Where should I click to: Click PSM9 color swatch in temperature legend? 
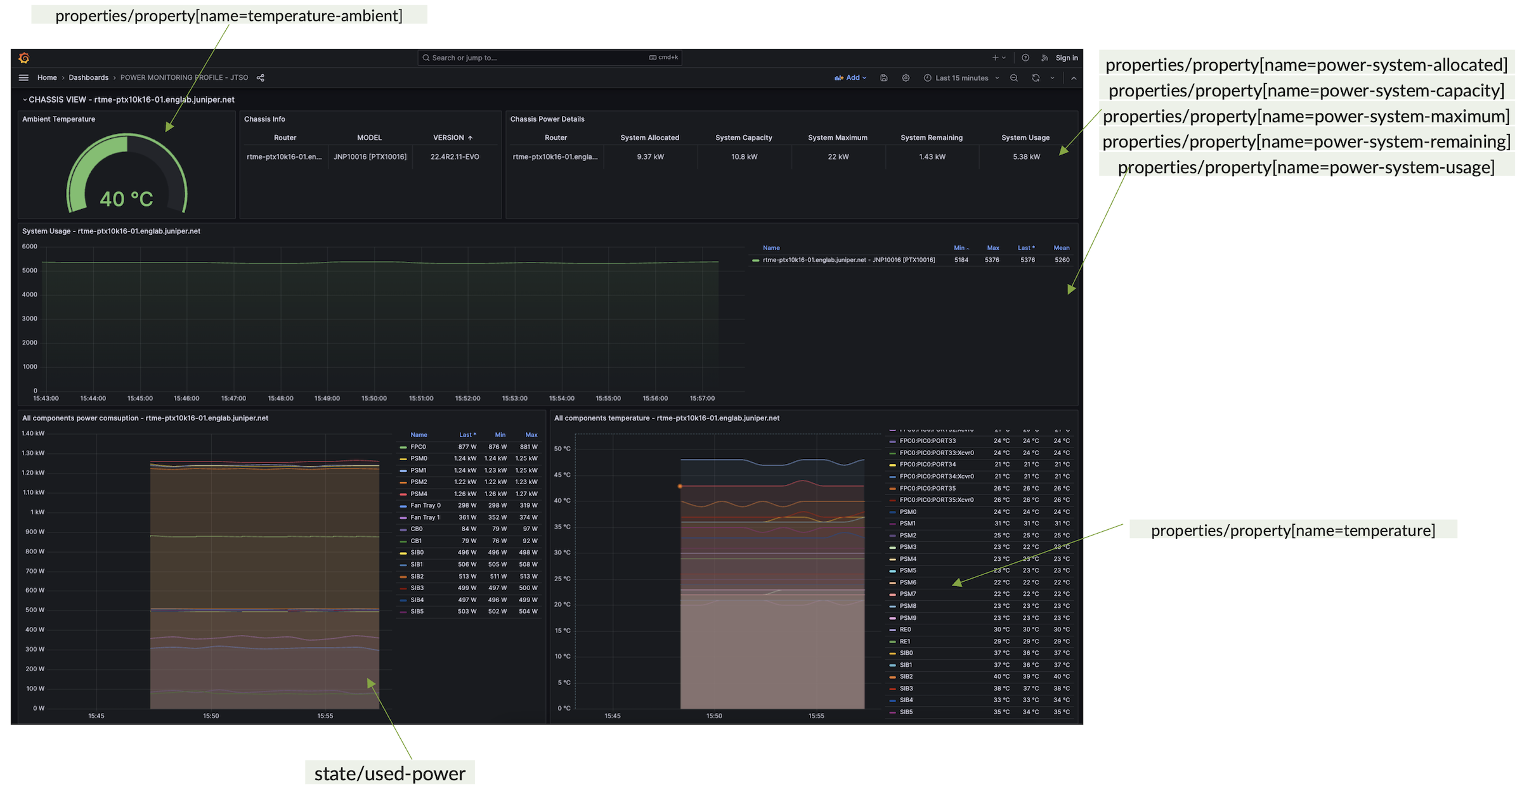[x=893, y=619]
